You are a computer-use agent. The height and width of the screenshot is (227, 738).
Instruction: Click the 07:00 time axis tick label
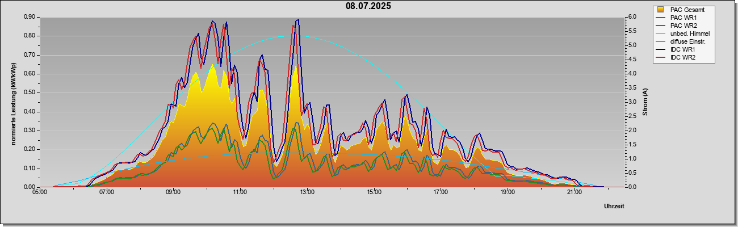[107, 192]
